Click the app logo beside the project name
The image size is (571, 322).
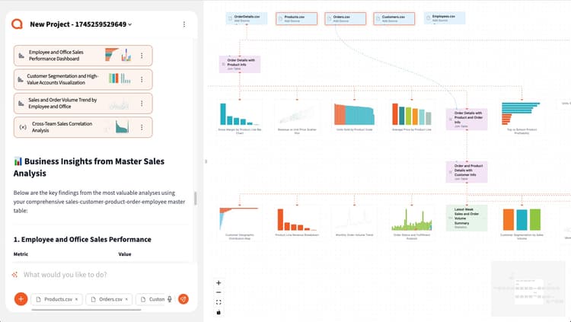(x=17, y=24)
